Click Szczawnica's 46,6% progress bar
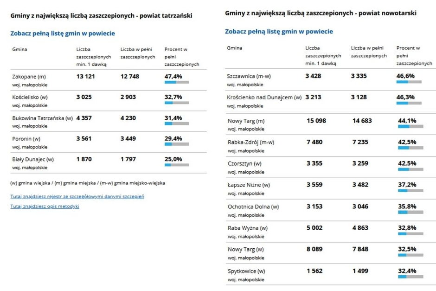 409,82
